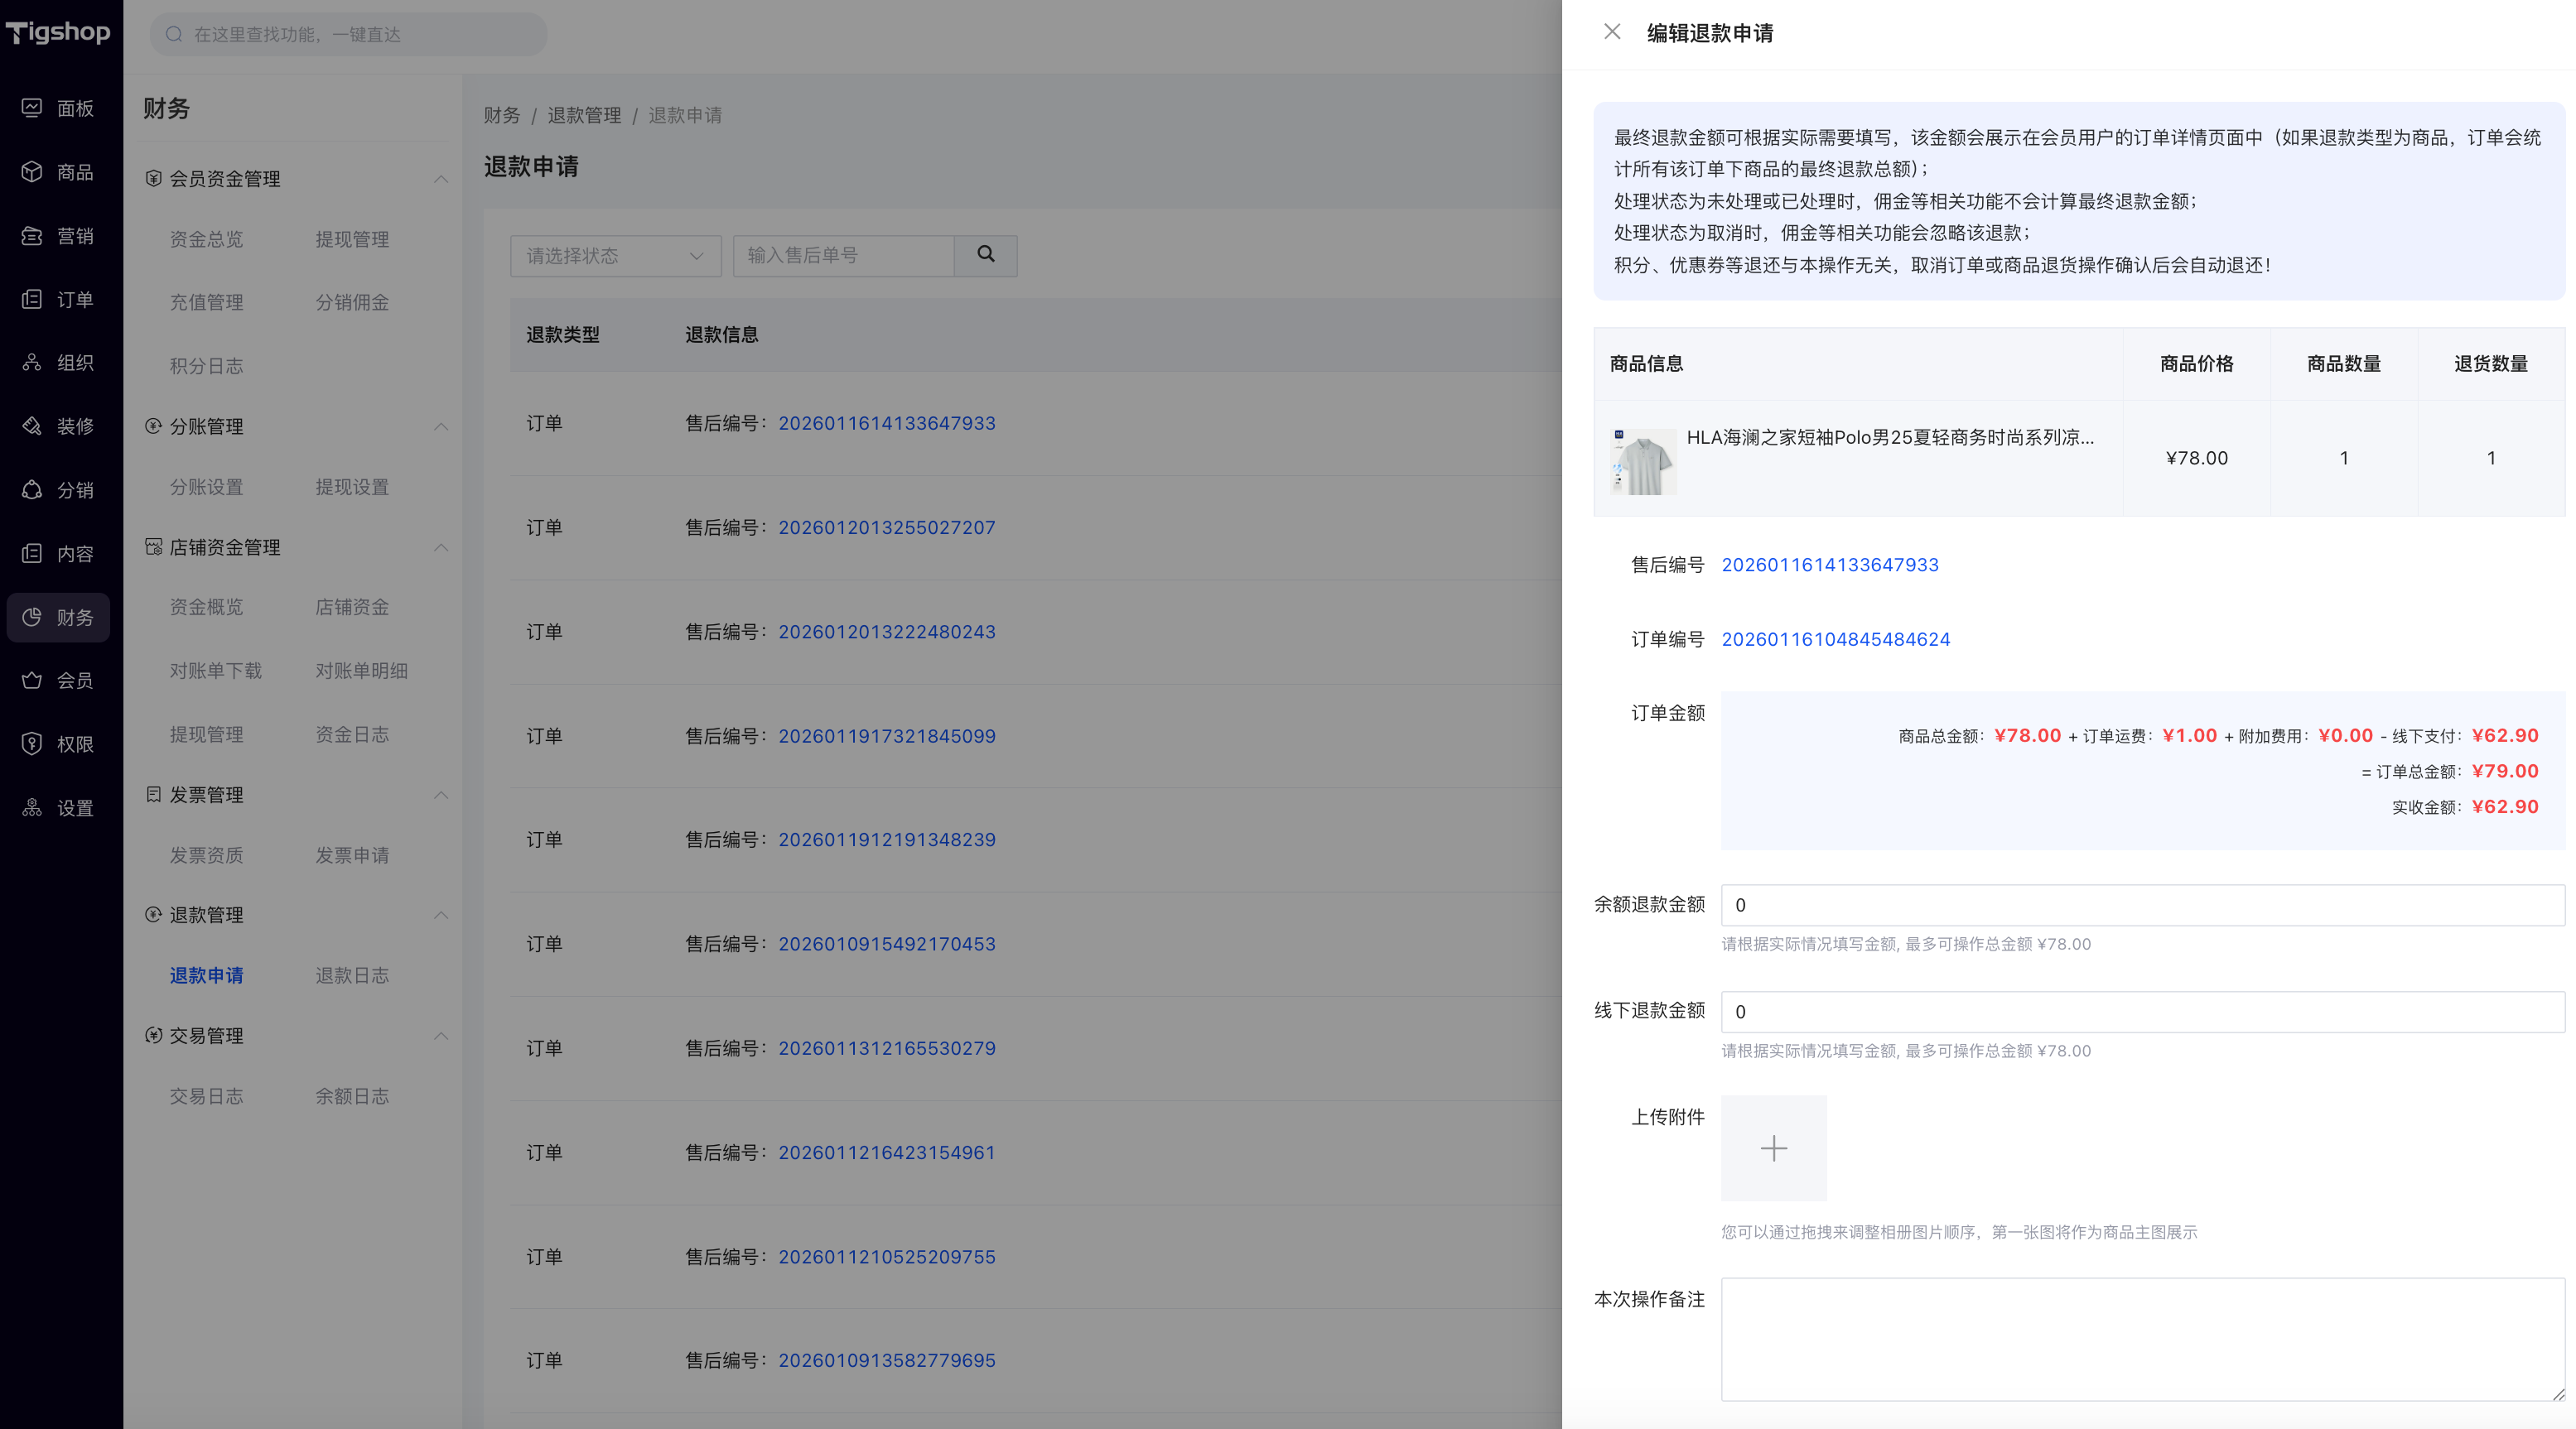The height and width of the screenshot is (1429, 2576).
Task: Click the search magnifier button beside 售后单号
Action: pos(985,255)
